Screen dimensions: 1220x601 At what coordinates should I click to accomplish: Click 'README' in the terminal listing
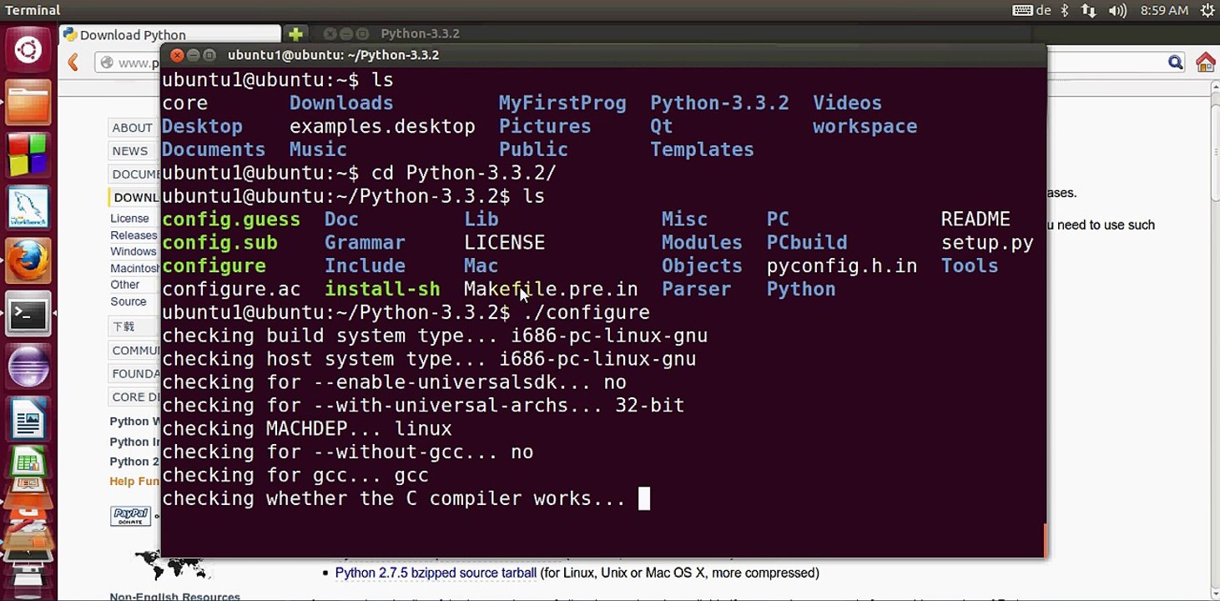point(975,220)
